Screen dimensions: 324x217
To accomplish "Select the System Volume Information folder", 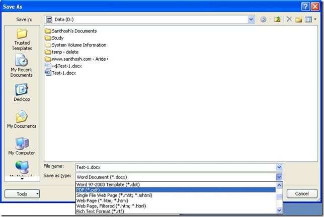I will coord(75,45).
